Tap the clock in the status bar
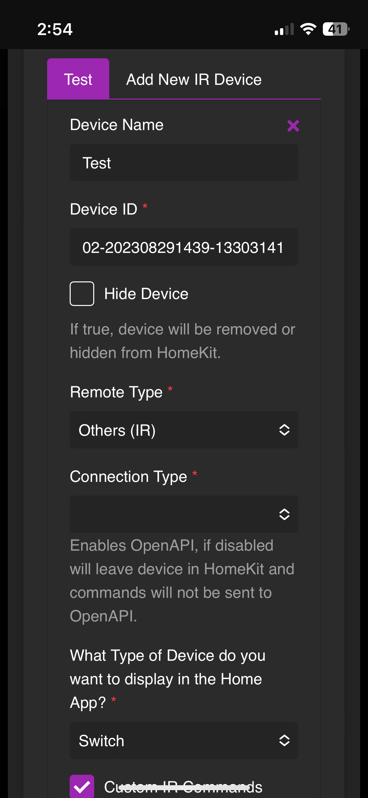 point(55,29)
